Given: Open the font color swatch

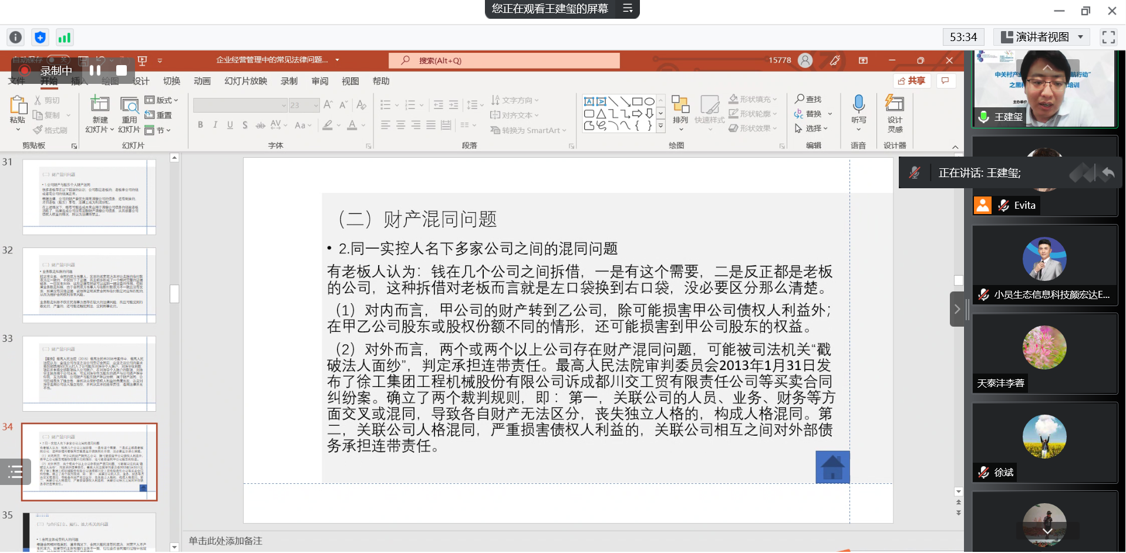Looking at the screenshot, I should pos(352,125).
